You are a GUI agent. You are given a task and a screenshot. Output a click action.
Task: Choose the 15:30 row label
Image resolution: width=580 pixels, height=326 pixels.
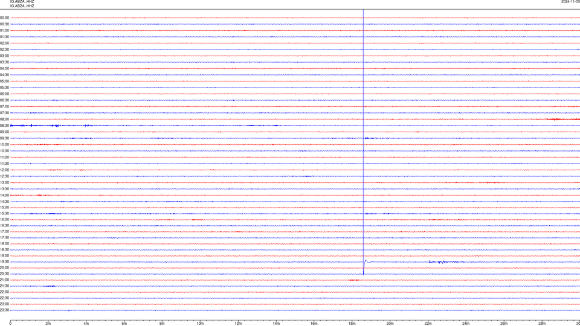(4, 214)
